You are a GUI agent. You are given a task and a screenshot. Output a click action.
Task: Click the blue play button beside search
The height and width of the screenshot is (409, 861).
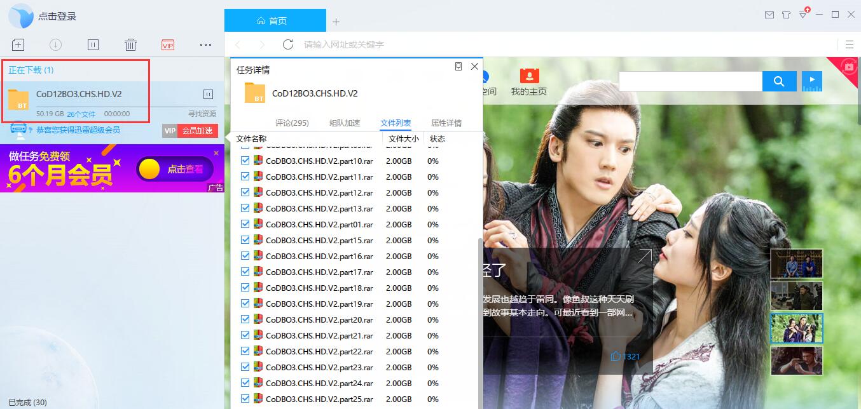812,81
